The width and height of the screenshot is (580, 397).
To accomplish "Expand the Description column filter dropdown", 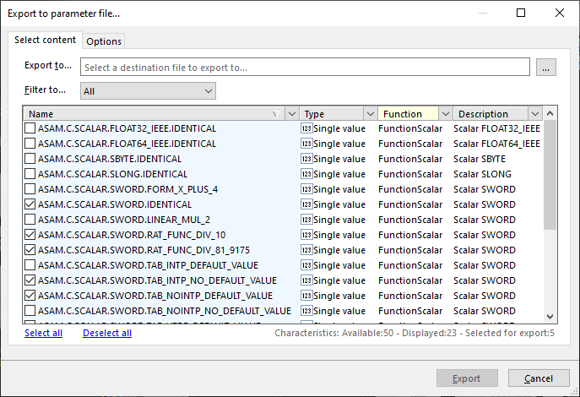I will click(x=534, y=114).
